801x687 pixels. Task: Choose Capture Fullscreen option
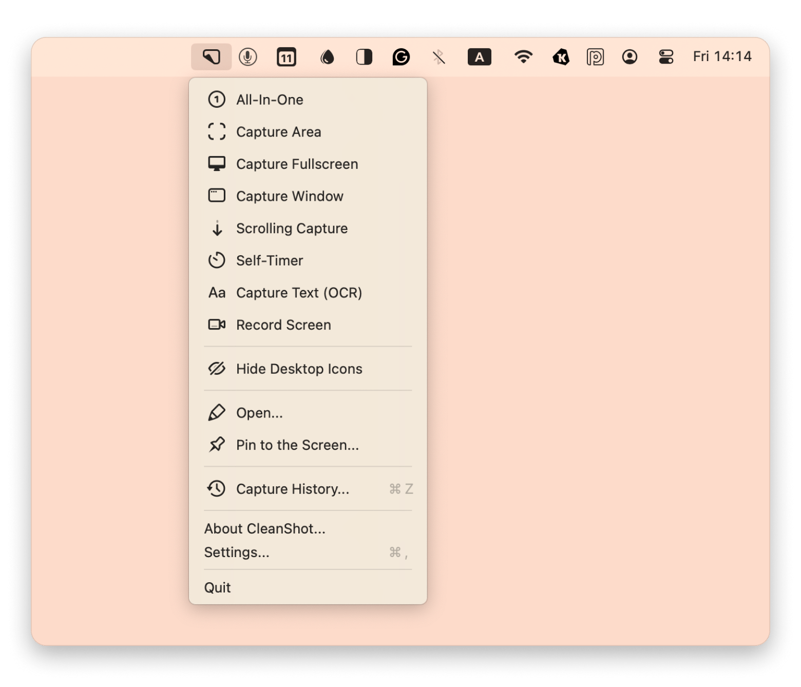point(297,164)
